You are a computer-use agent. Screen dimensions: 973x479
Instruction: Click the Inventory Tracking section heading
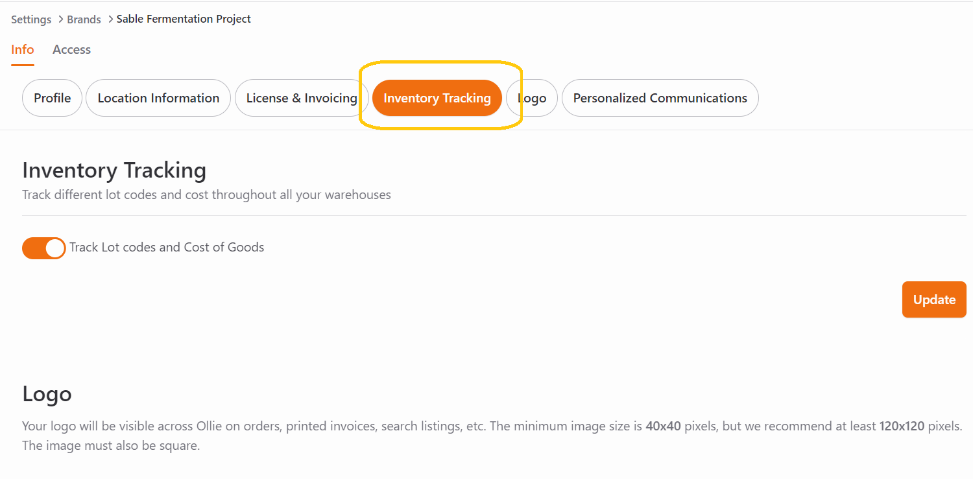coord(114,170)
